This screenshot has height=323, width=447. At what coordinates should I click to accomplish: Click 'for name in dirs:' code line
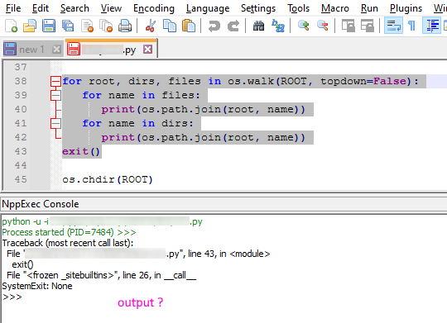137,124
